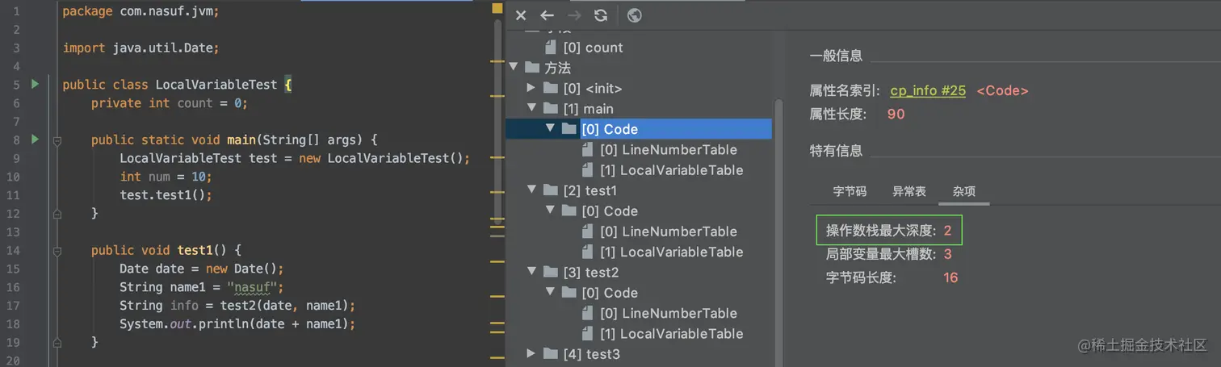The height and width of the screenshot is (367, 1221).
Task: Collapse the [3] test2 method node
Action: point(531,273)
